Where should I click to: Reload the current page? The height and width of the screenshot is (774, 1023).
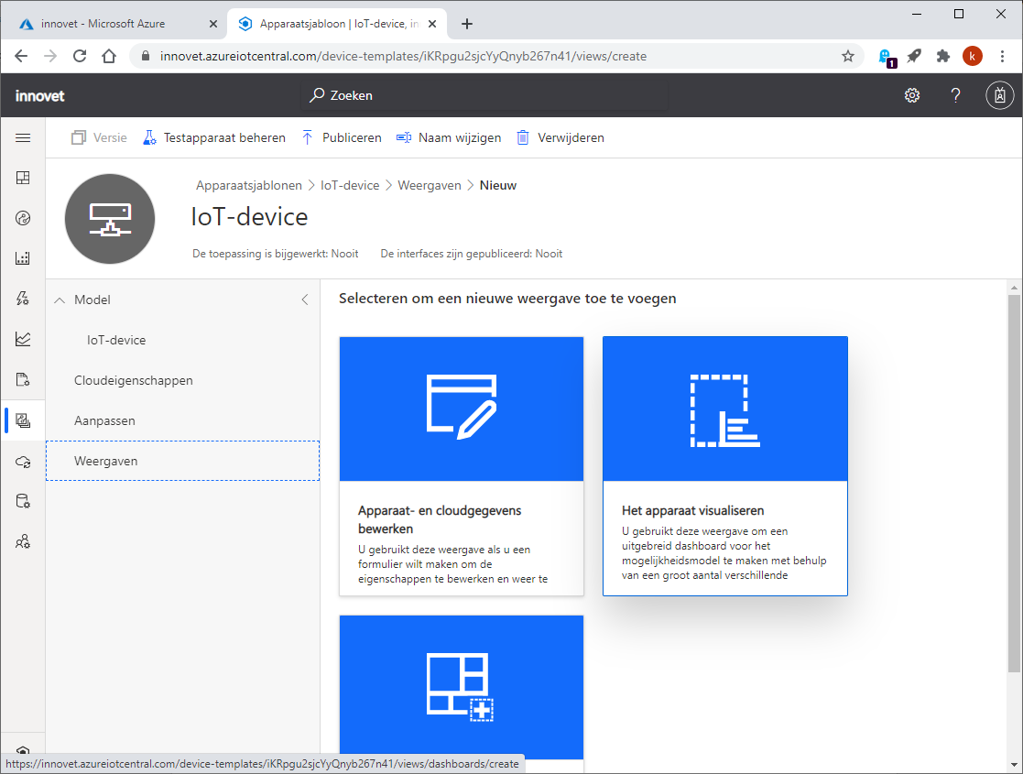tap(80, 56)
